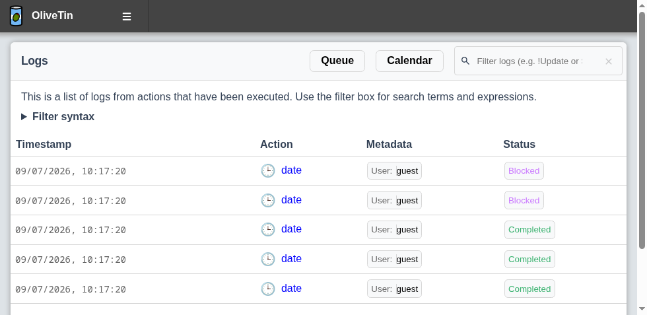Click the last Completed status badge
This screenshot has width=647, height=315.
pyautogui.click(x=529, y=289)
